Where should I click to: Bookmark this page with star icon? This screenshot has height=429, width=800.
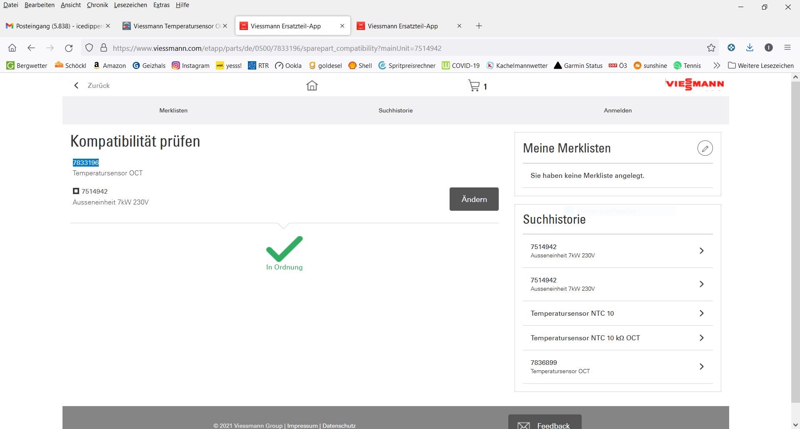pos(711,48)
